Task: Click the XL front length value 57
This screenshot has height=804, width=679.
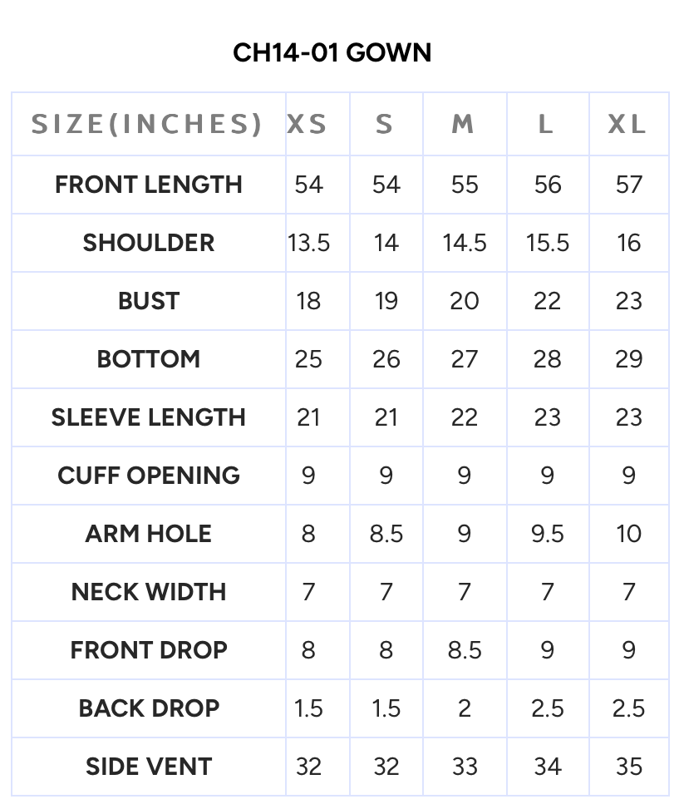Action: (x=629, y=185)
